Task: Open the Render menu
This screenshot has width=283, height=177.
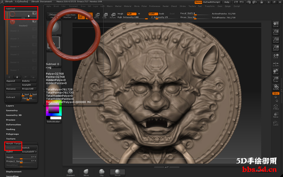Action: [x=166, y=6]
